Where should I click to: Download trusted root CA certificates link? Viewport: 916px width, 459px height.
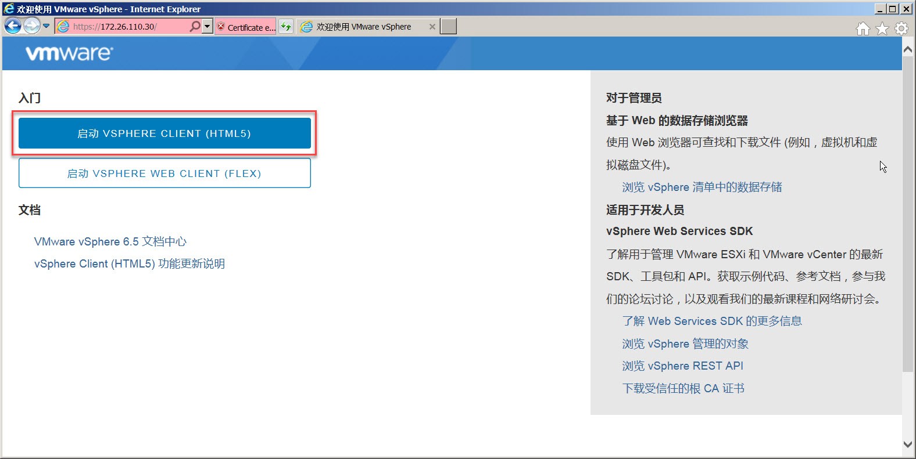pos(684,388)
